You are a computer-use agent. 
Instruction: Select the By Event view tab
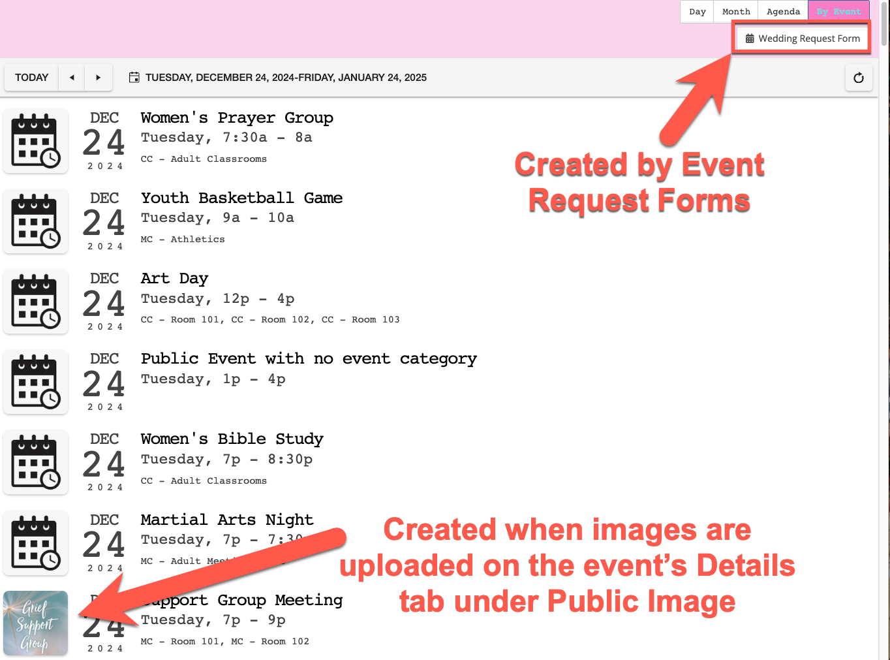point(838,12)
